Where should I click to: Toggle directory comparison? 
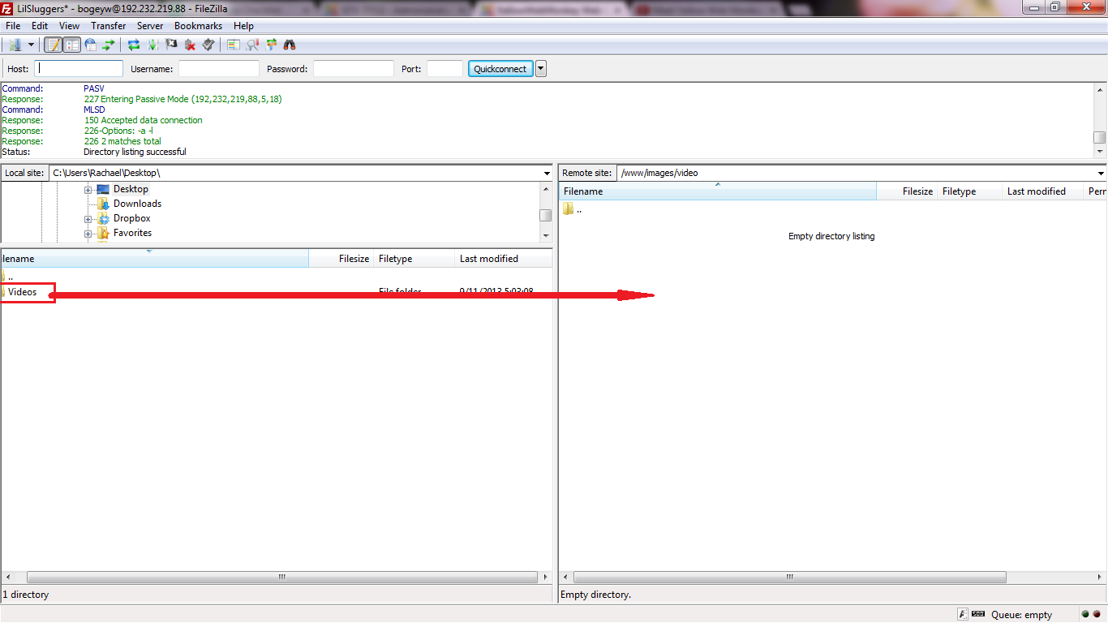[252, 45]
